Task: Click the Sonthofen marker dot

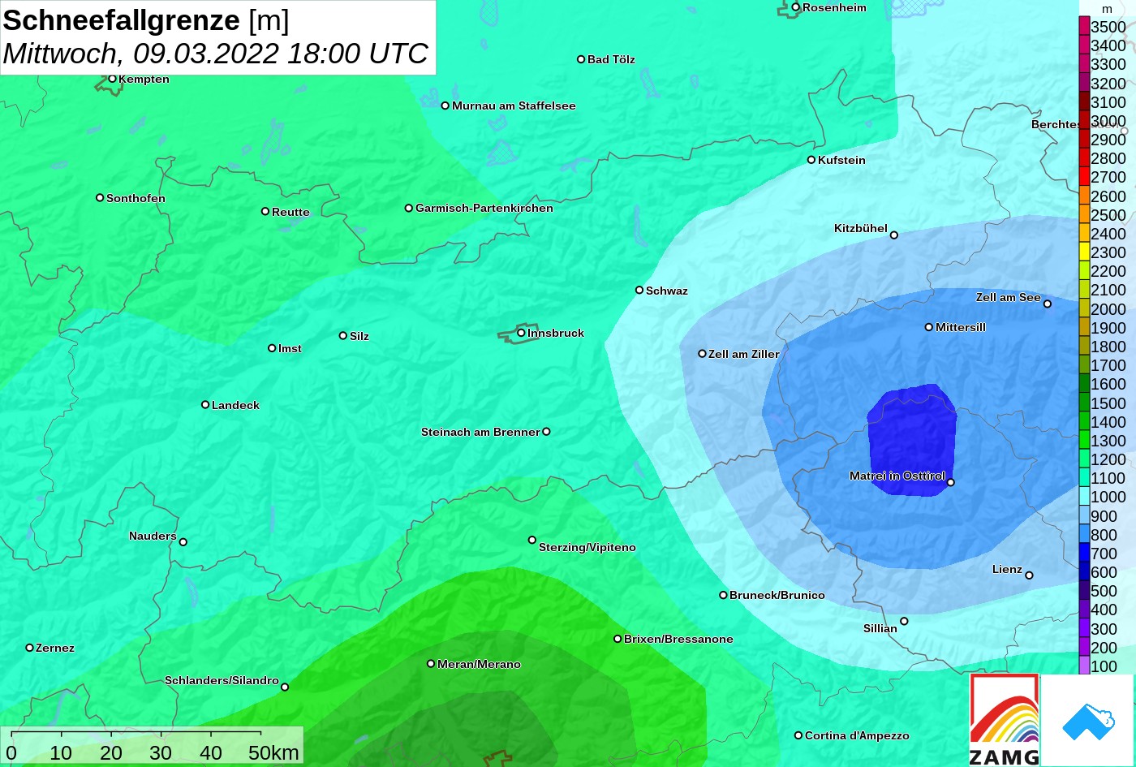Action: (x=100, y=198)
